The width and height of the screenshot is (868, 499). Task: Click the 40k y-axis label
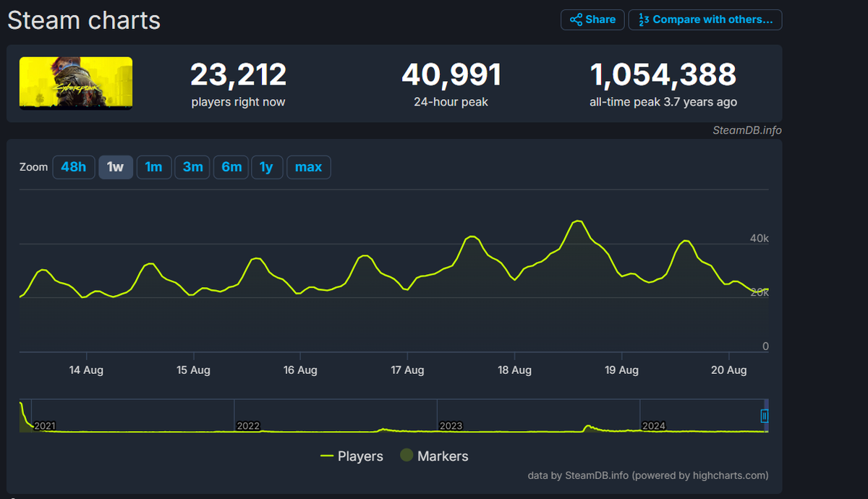pyautogui.click(x=759, y=239)
